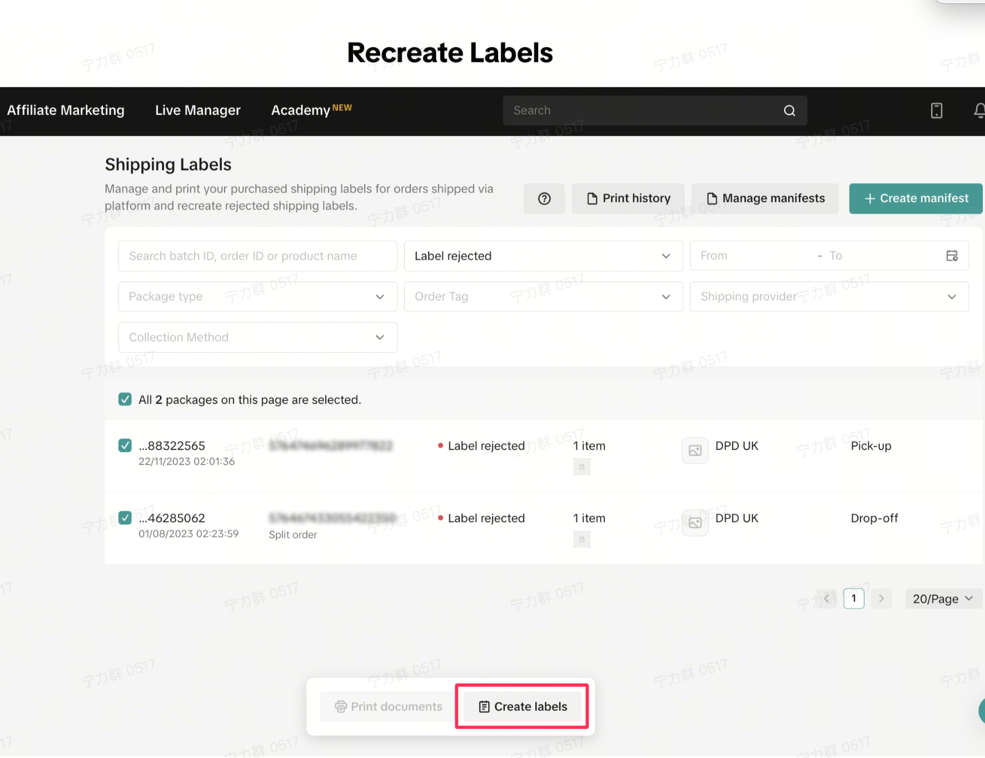
Task: Open the mobile device icon
Action: click(936, 111)
